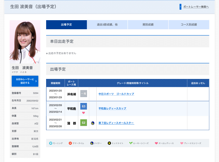Open the 平和島レディースカップ link
The image size is (219, 162).
(112, 108)
